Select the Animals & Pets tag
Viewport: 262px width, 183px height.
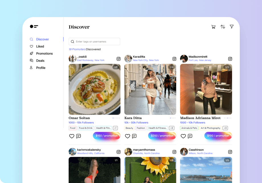[189, 128]
